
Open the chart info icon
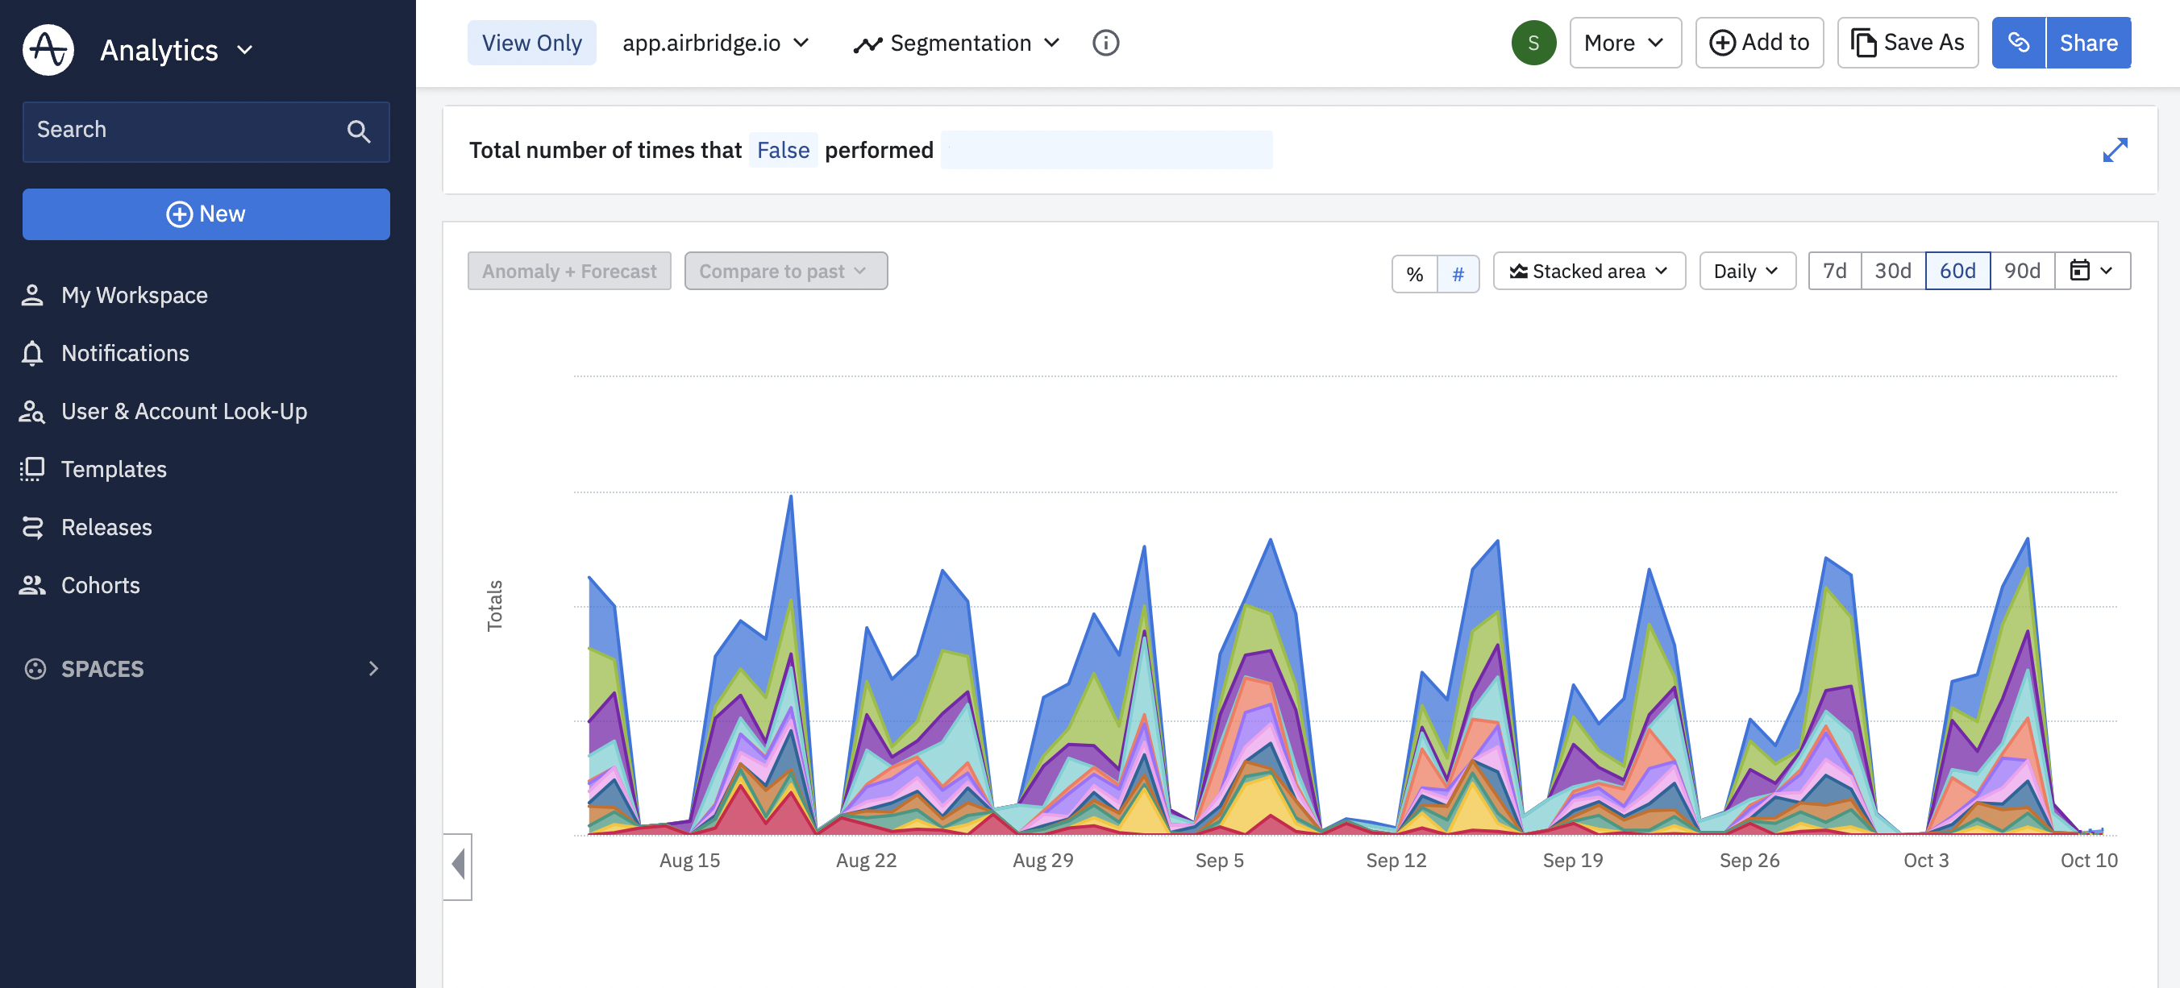tap(1105, 44)
